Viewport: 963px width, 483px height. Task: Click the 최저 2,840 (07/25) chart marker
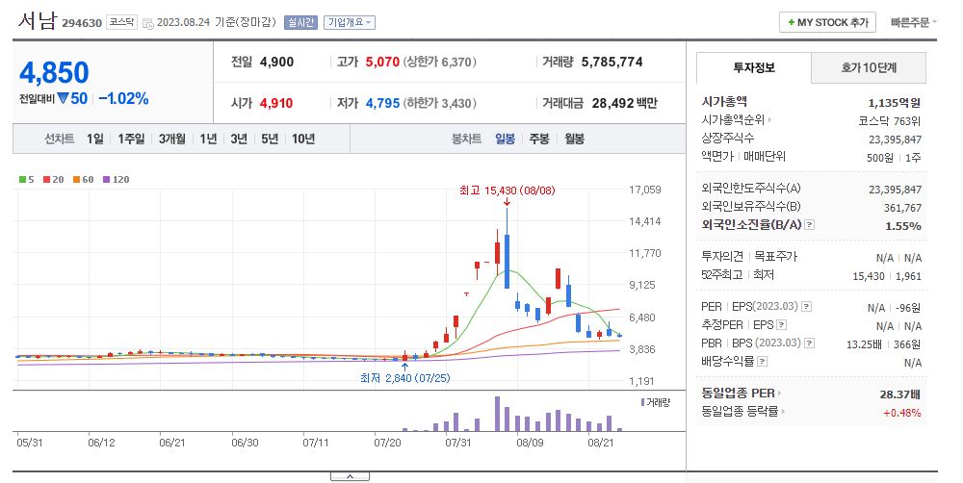[404, 379]
